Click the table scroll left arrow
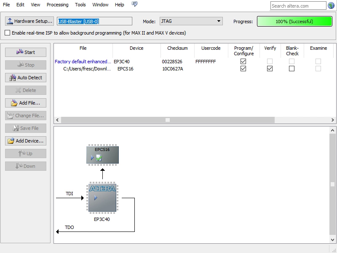Viewport: 337px width, 253px height. tap(57, 120)
